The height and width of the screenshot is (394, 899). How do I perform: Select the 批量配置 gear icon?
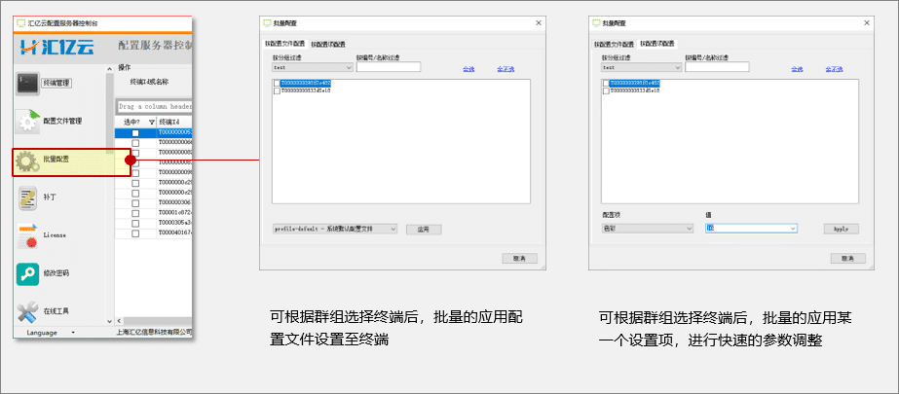[27, 160]
